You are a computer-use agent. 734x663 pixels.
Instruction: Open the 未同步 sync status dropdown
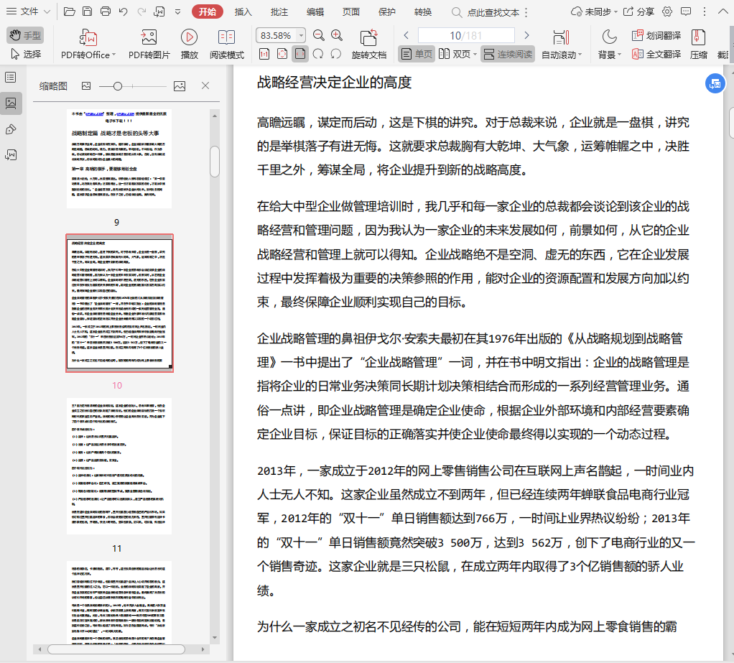click(x=594, y=11)
